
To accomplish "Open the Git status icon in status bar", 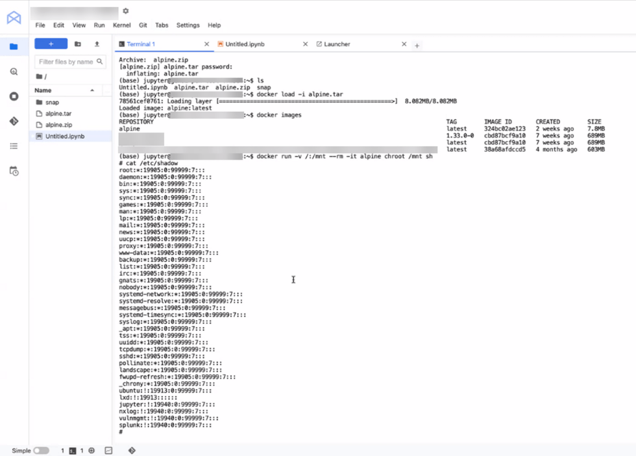I will tap(131, 450).
